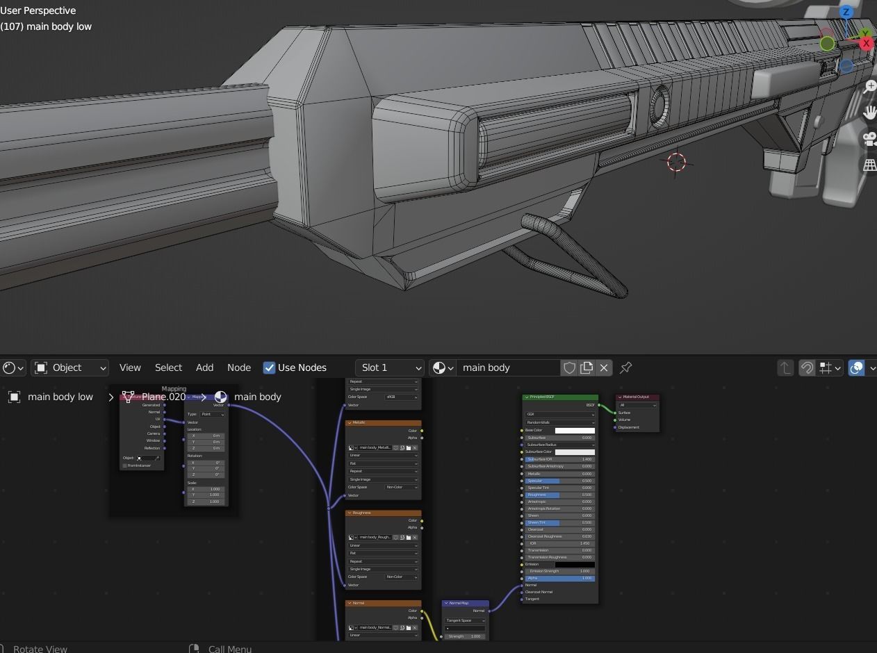Image resolution: width=877 pixels, height=653 pixels.
Task: Toggle the pin node tree icon
Action: [625, 367]
